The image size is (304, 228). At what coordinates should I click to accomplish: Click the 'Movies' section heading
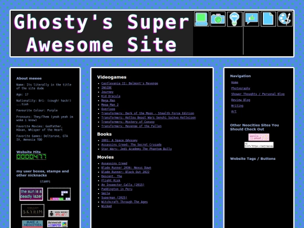click(x=105, y=157)
